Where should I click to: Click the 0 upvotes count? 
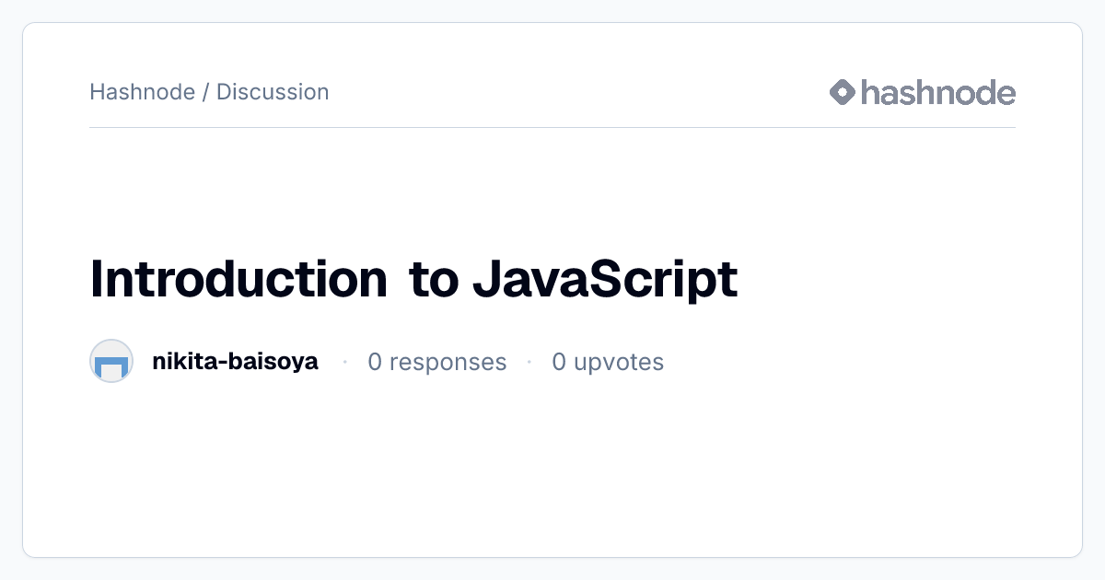click(x=608, y=362)
